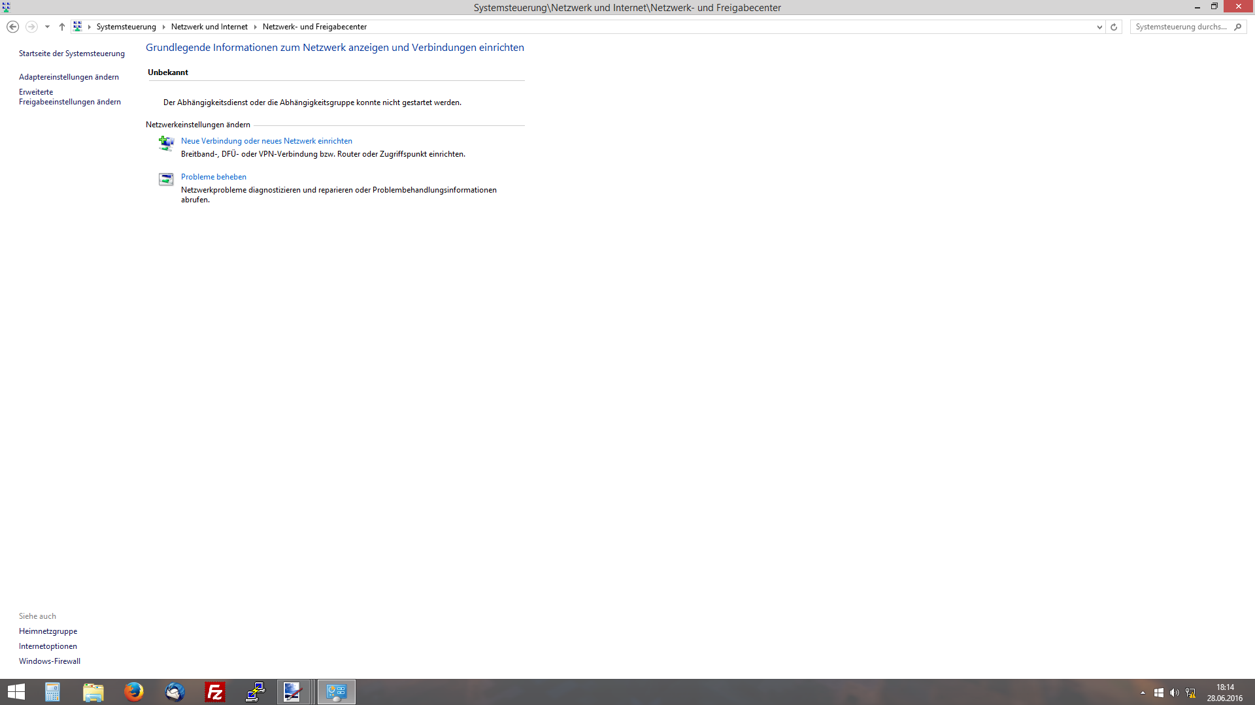Launch Firefox from the taskbar

[x=134, y=692]
